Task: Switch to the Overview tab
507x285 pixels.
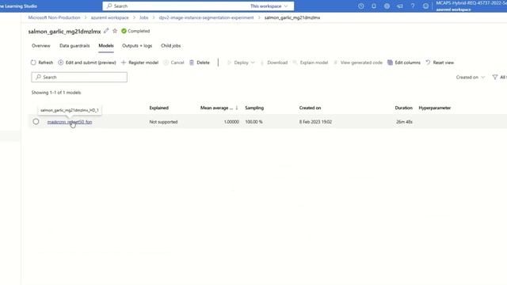Action: point(41,46)
